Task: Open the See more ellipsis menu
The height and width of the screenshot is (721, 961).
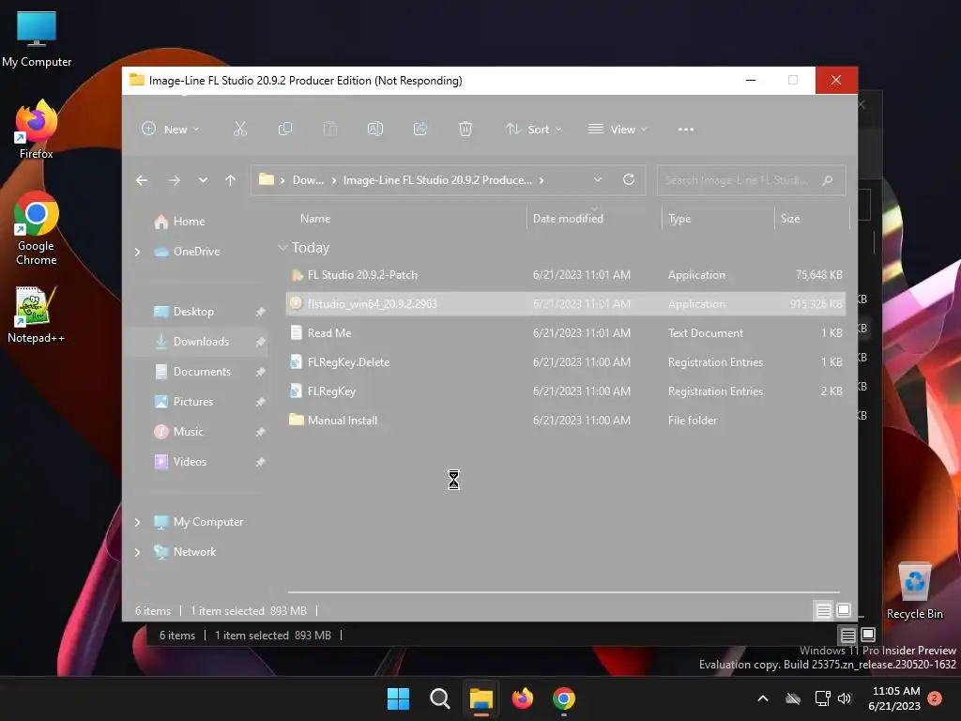Action: click(686, 130)
